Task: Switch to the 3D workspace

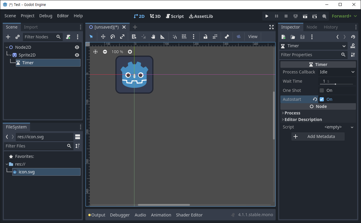Action: [x=155, y=16]
